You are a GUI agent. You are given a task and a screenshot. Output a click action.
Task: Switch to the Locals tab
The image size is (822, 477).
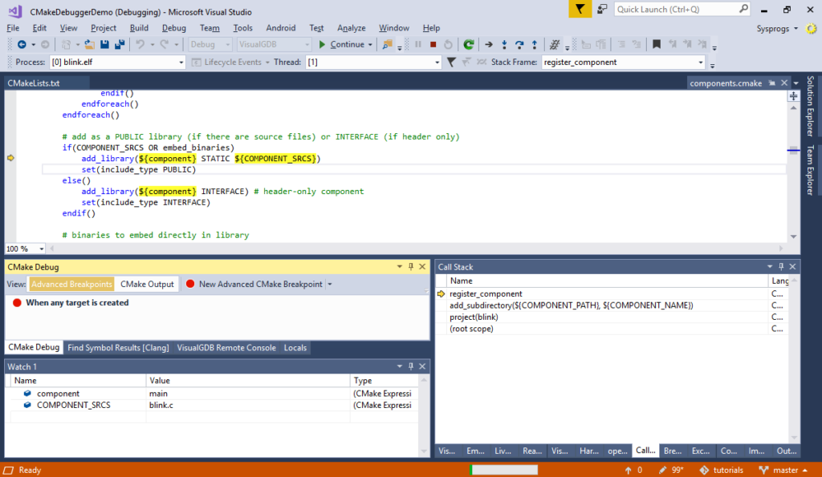295,347
